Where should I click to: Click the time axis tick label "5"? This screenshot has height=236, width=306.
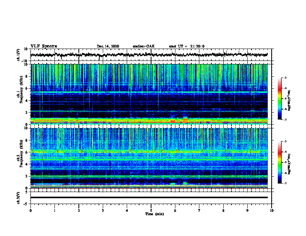[151, 211]
